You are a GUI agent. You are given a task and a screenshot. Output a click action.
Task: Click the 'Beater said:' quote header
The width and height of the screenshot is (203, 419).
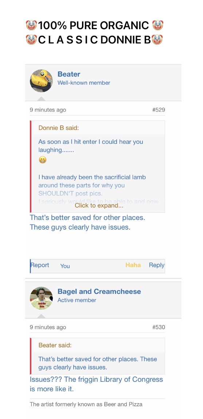55,345
